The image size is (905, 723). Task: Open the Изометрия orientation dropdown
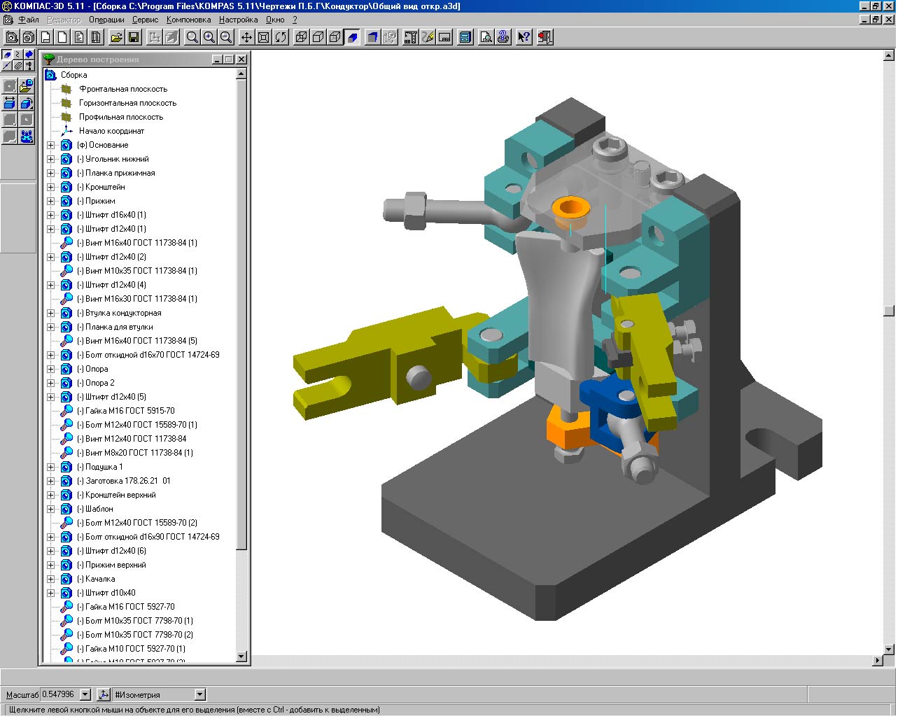[x=199, y=694]
